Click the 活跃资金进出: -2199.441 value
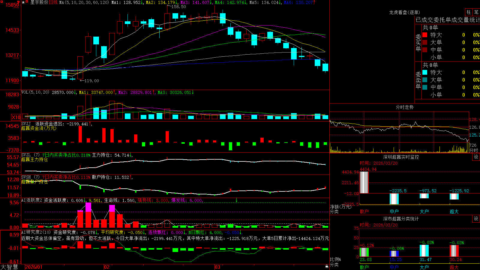480x270 pixels. pos(62,124)
